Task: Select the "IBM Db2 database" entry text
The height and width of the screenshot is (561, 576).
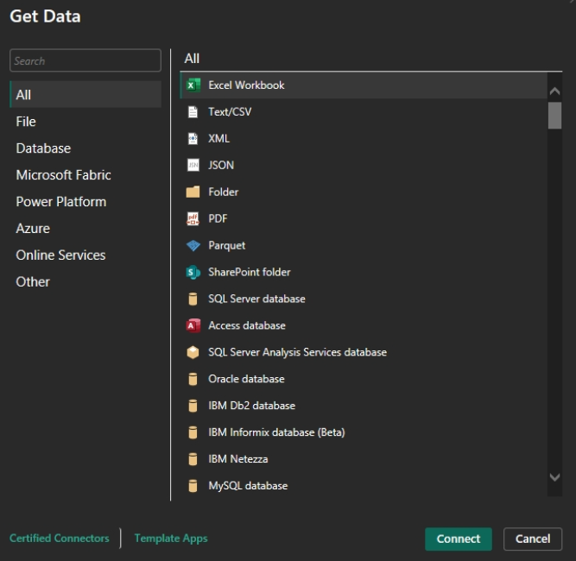Action: click(x=251, y=406)
